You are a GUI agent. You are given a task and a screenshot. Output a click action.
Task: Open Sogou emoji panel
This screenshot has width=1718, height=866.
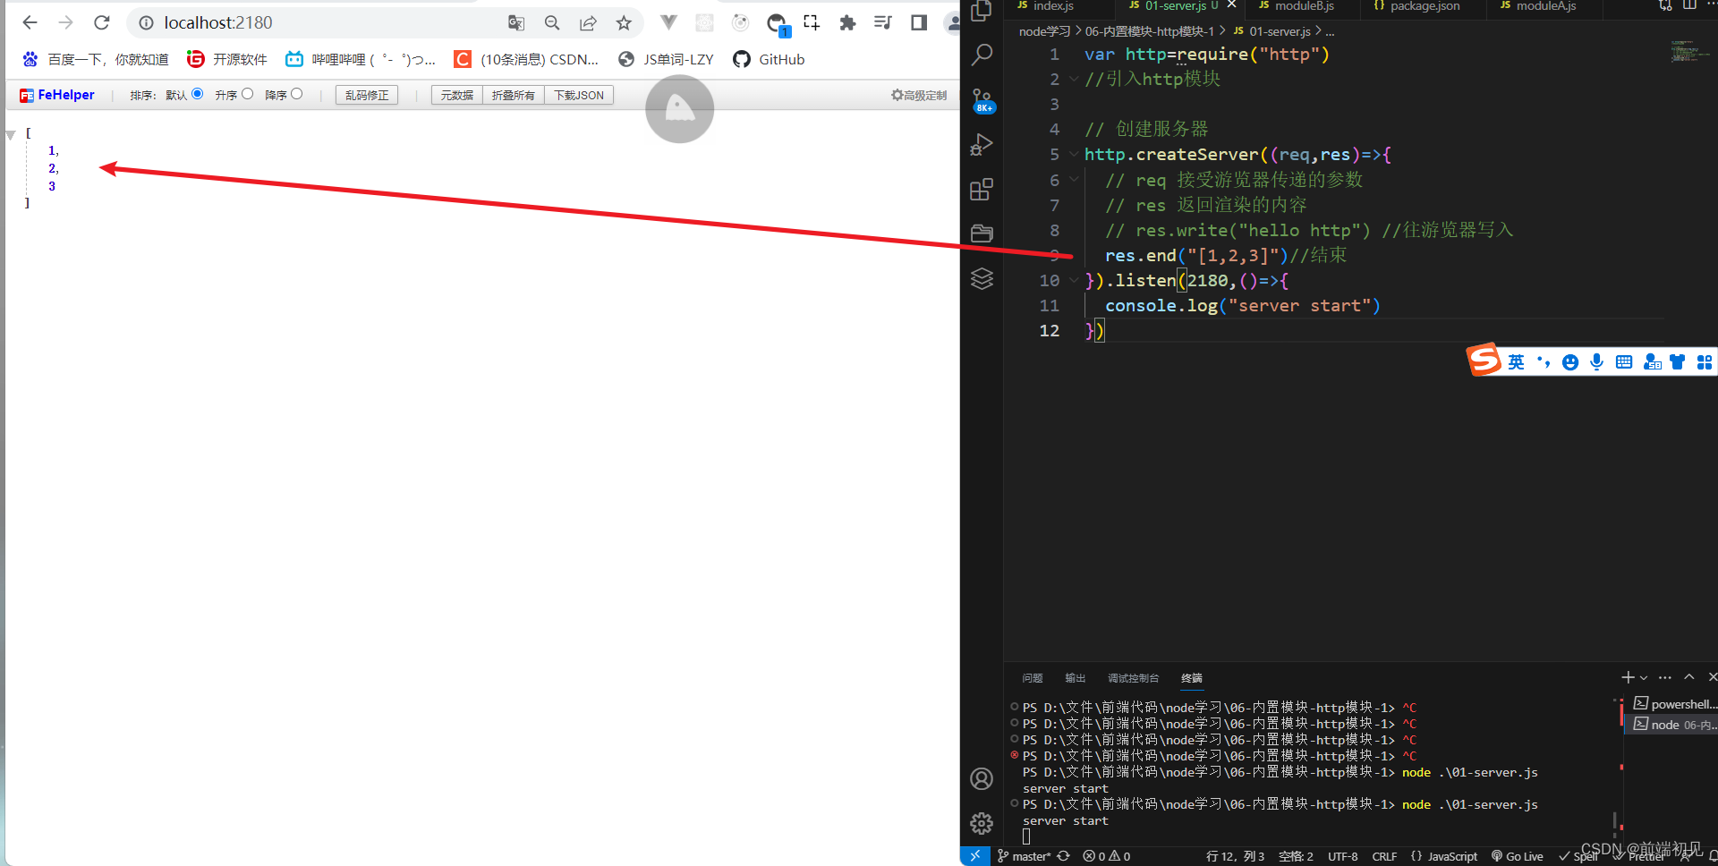click(1569, 362)
